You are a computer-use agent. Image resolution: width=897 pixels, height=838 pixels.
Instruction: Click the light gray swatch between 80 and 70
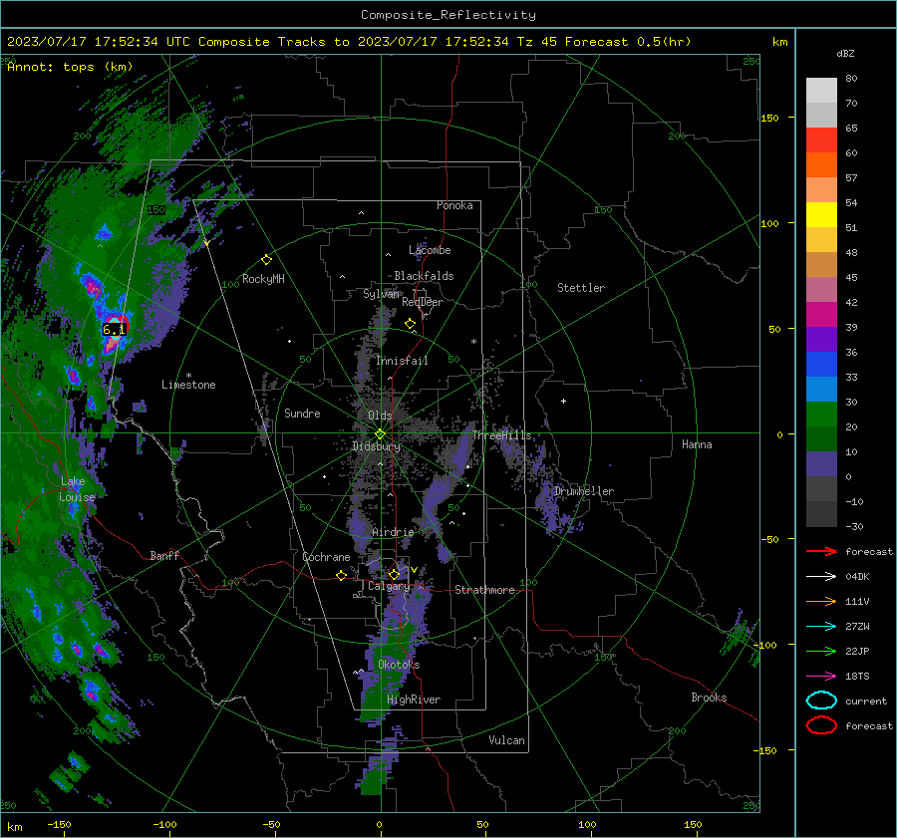point(821,91)
